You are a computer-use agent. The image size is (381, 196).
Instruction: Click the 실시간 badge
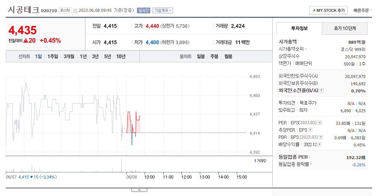tap(144, 10)
